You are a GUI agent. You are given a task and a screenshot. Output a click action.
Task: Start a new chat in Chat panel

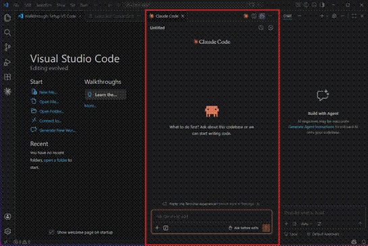(x=322, y=16)
